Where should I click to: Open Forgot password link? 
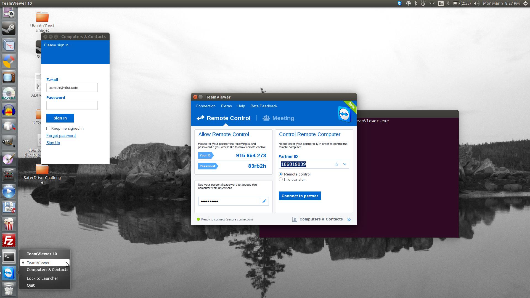coord(61,135)
